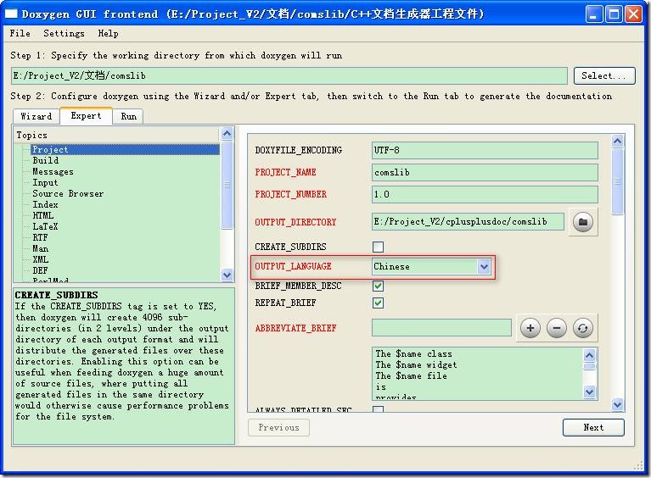Click the Select... working directory button
The image size is (651, 478).
604,76
